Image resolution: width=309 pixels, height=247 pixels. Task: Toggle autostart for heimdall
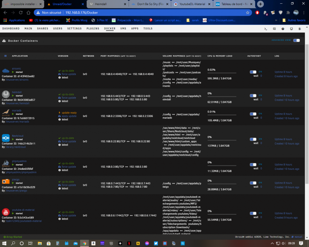[x=253, y=95]
